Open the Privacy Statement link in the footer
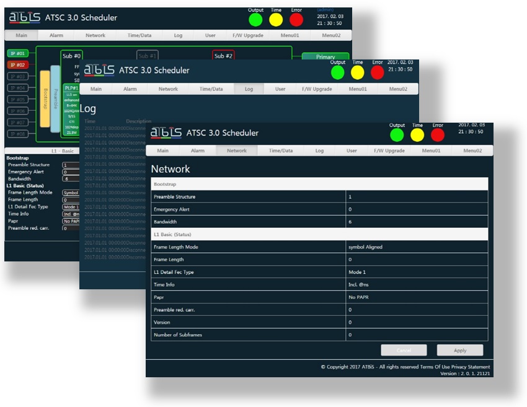The width and height of the screenshot is (527, 407). pos(473,367)
